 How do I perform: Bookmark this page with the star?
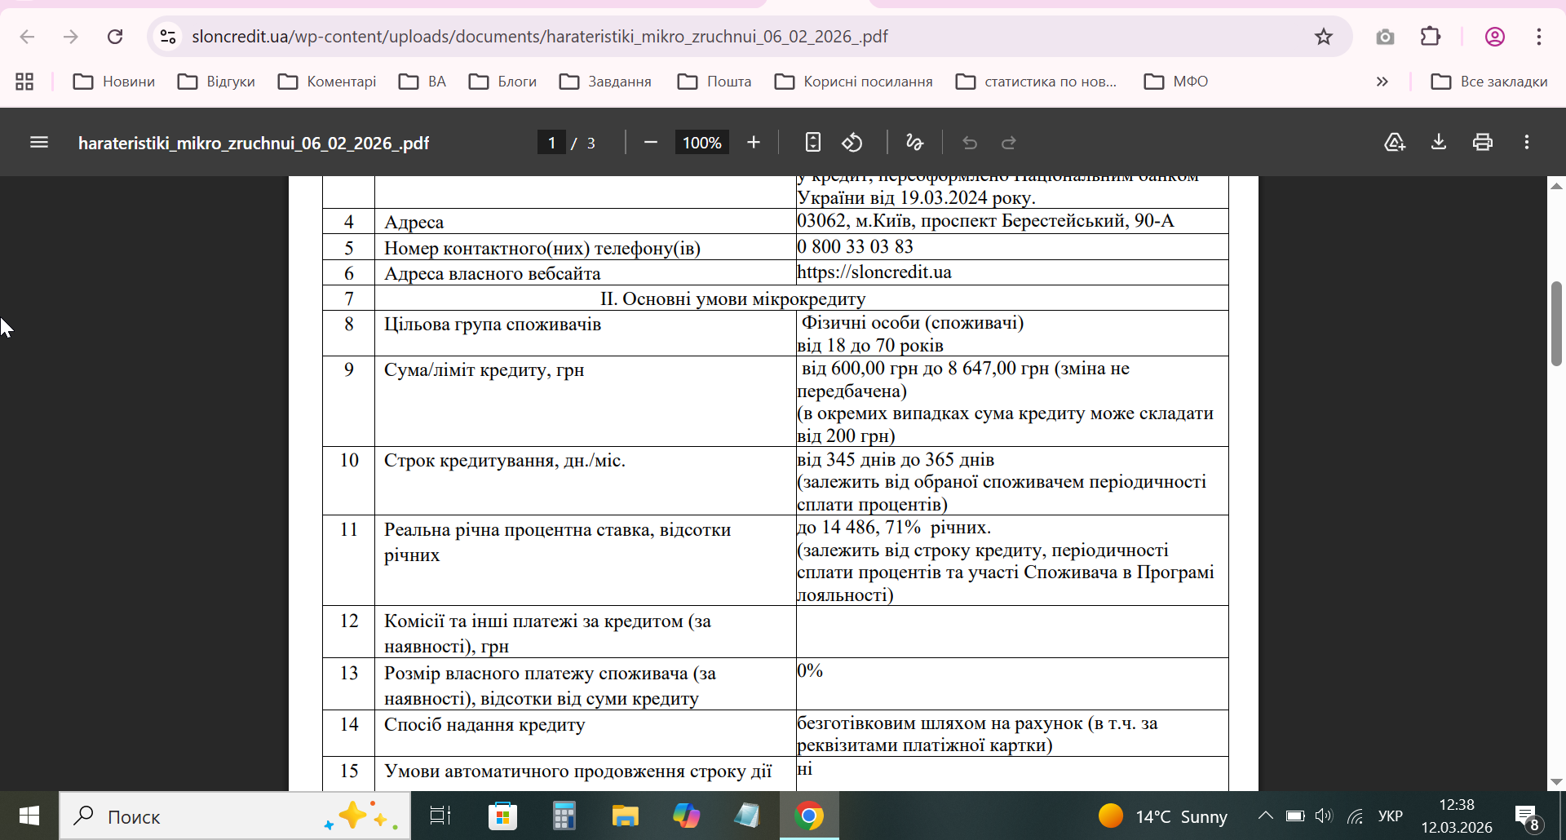(x=1324, y=37)
